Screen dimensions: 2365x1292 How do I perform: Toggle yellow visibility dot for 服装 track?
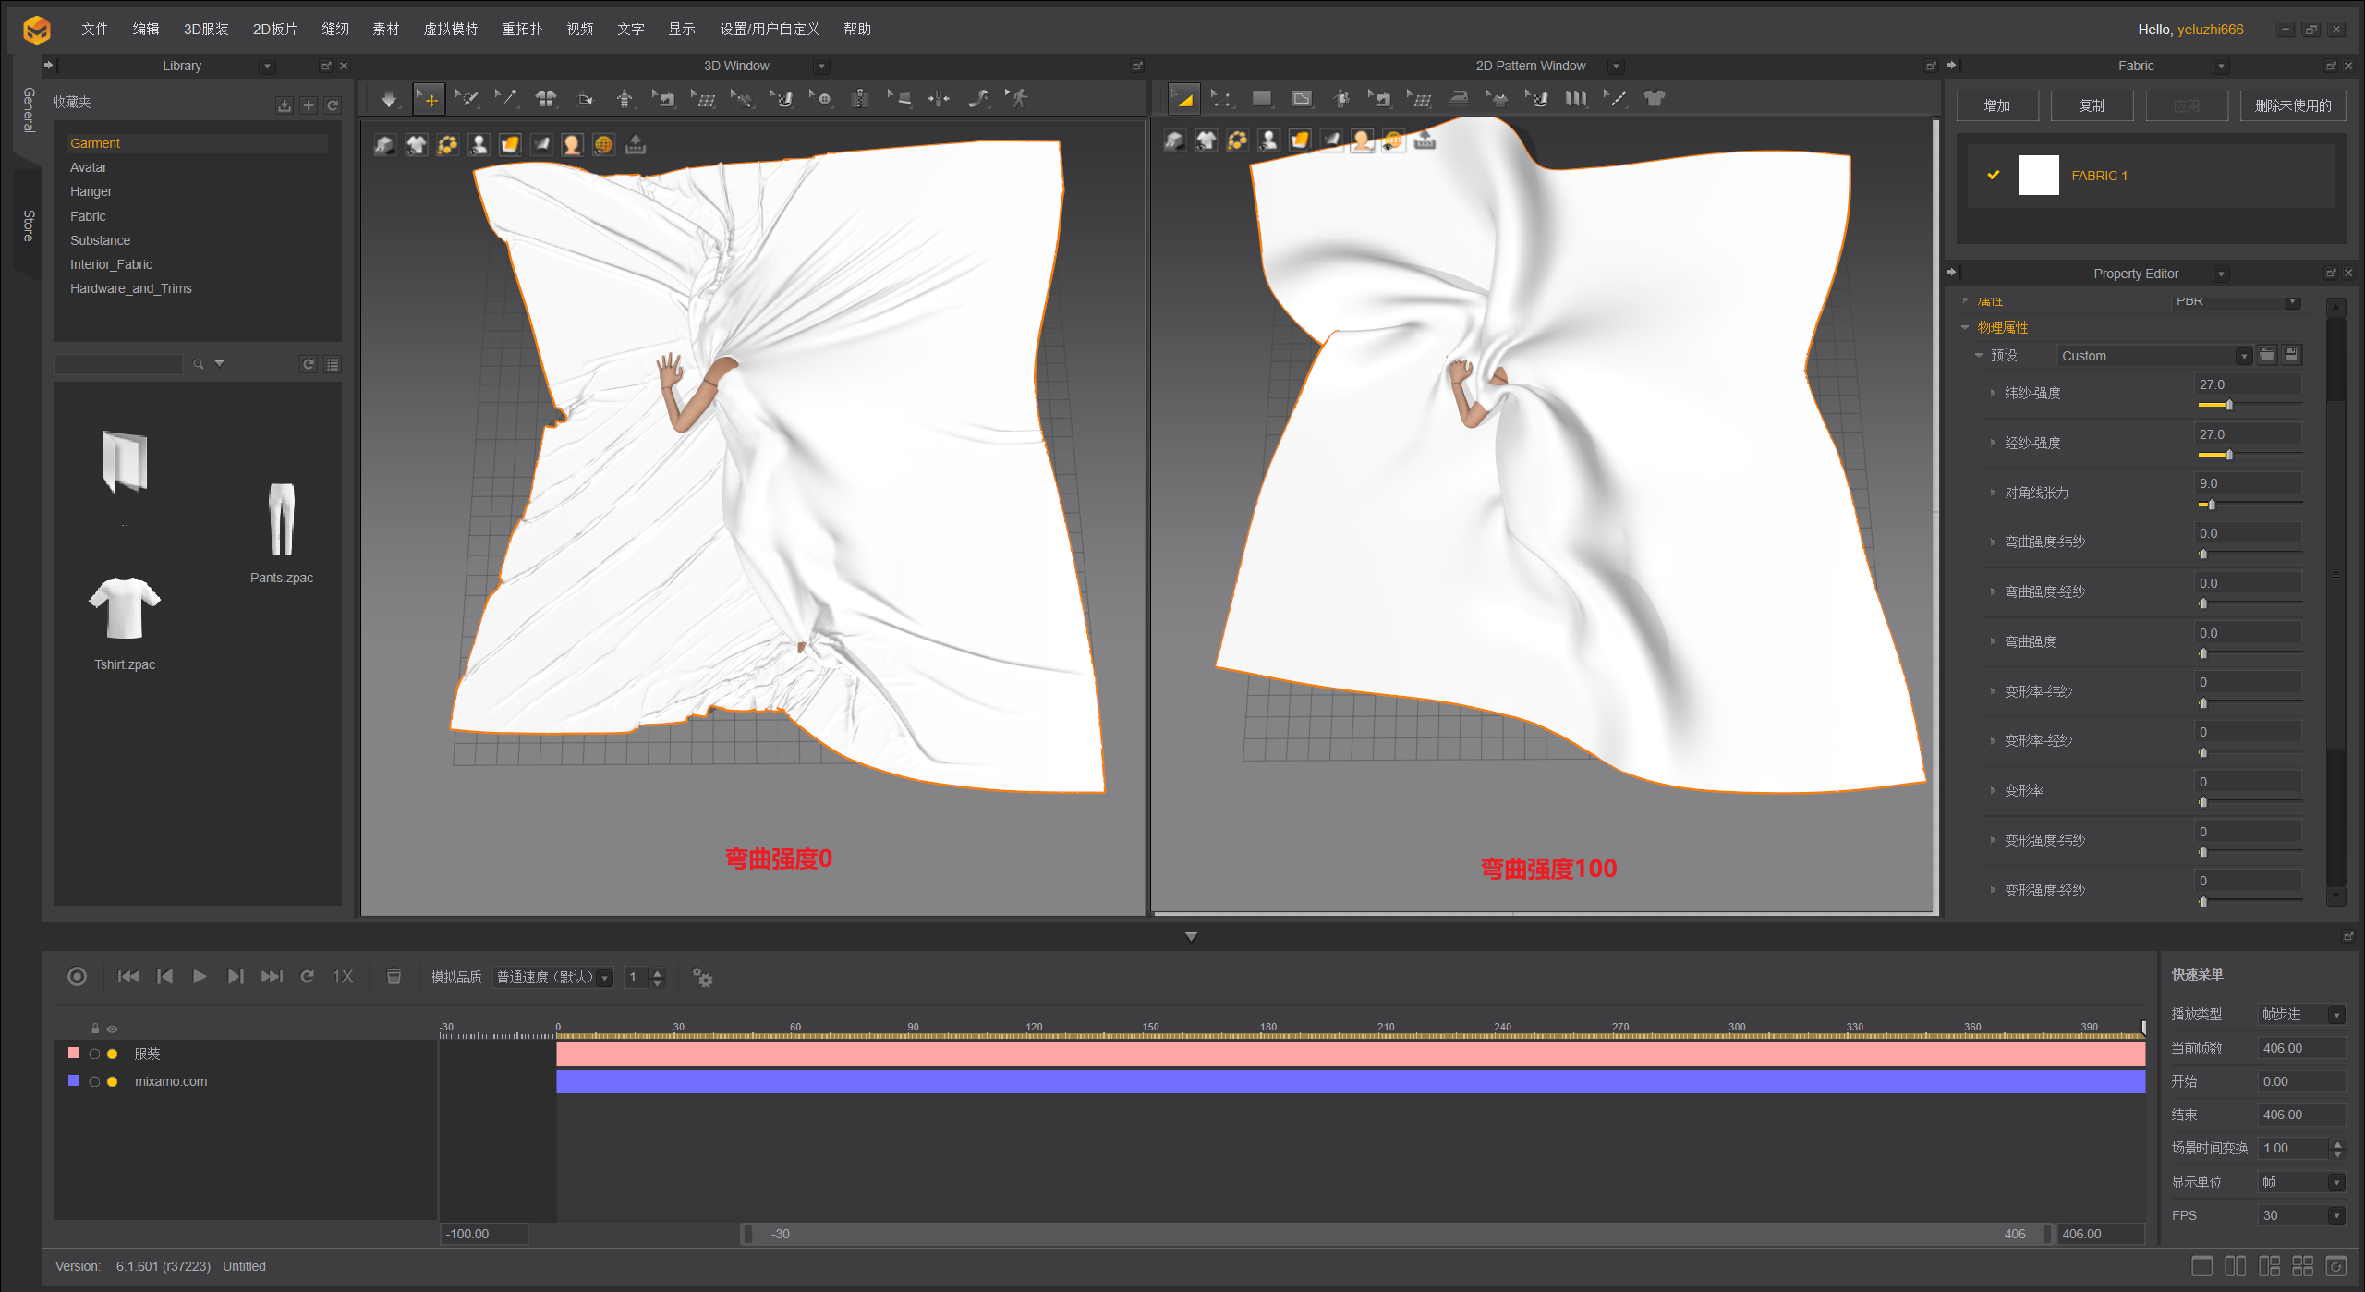113,1054
